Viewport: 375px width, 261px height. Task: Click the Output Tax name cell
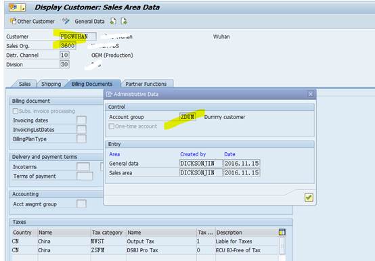click(161, 241)
